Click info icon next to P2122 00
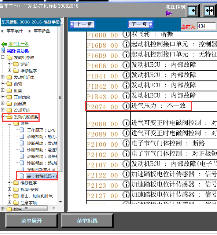Image resolution: width=217 pixels, height=235 pixels. pos(126,174)
